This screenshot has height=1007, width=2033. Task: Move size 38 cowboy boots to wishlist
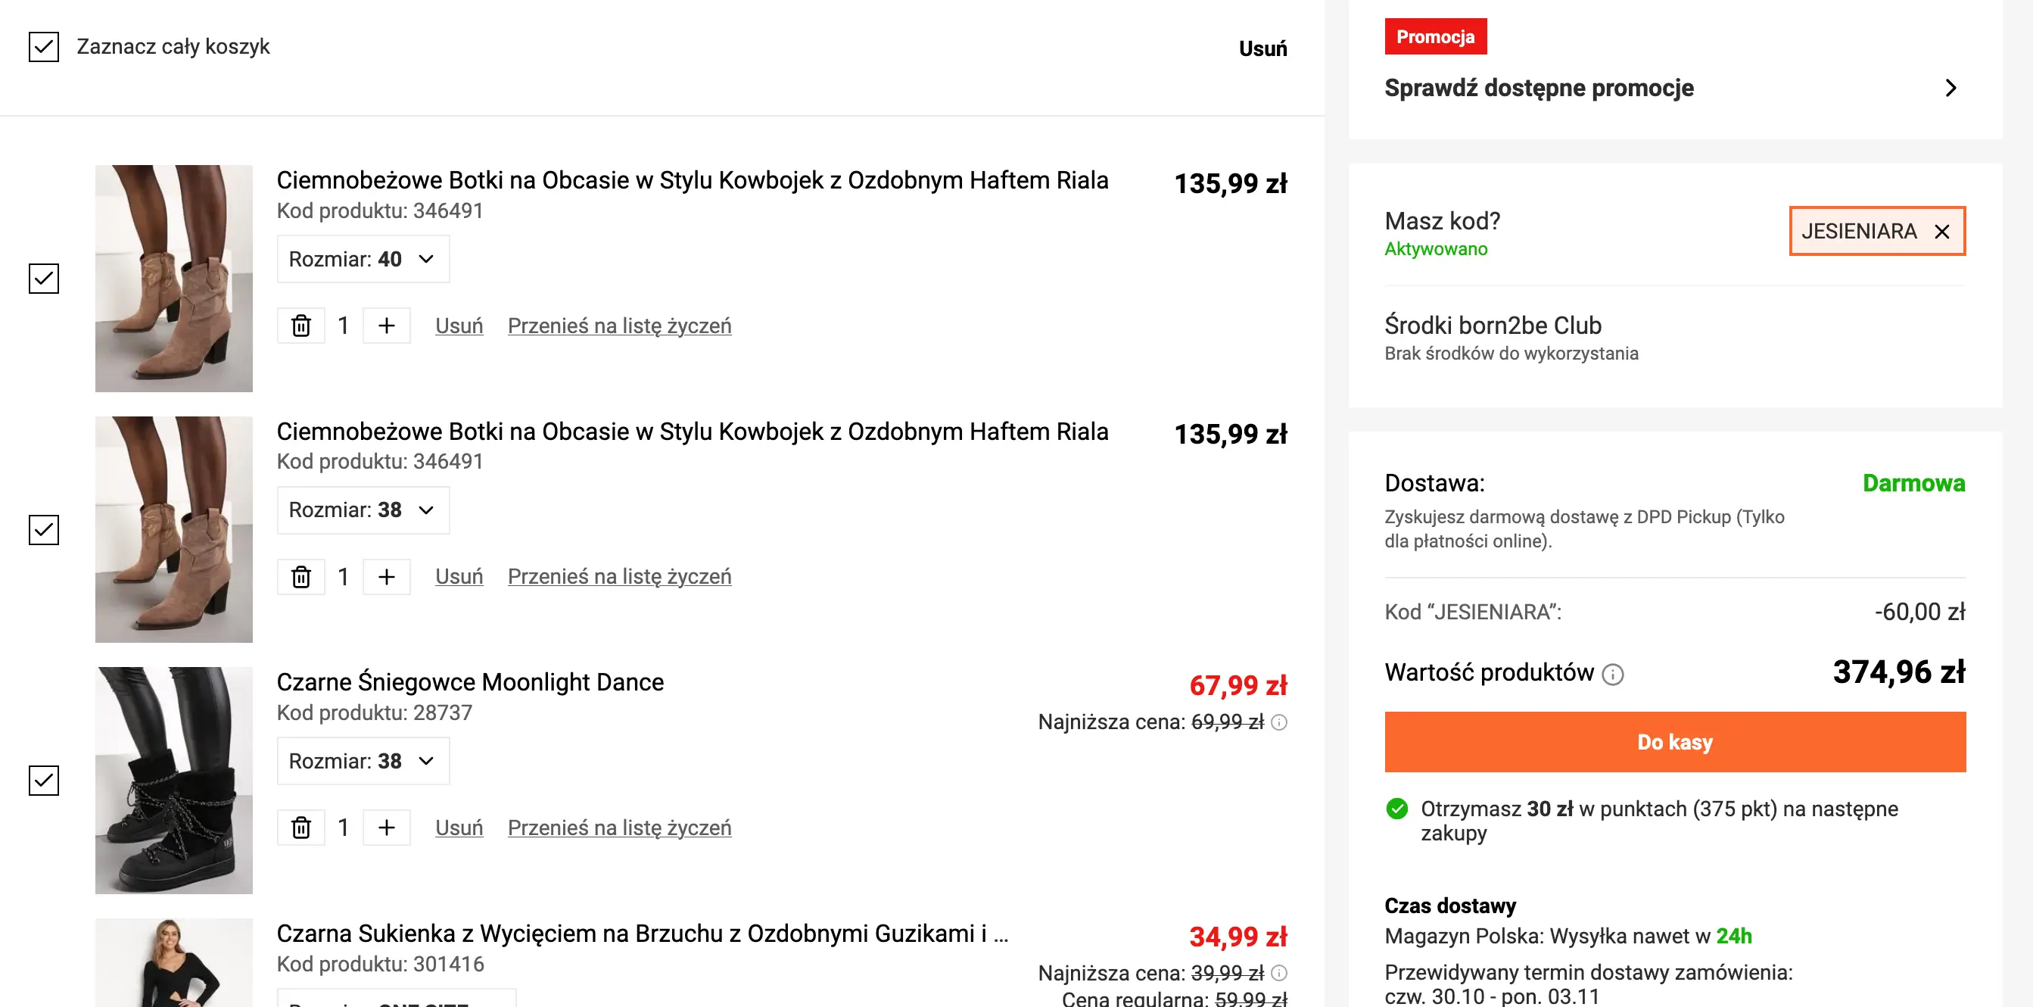[618, 577]
